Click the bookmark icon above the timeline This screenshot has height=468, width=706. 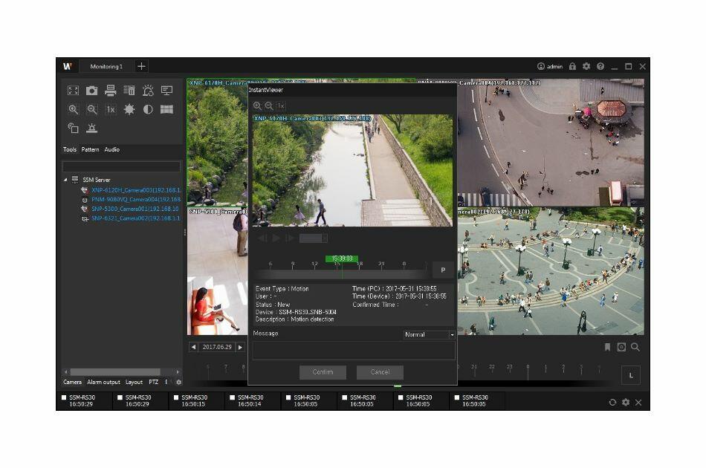tap(607, 347)
